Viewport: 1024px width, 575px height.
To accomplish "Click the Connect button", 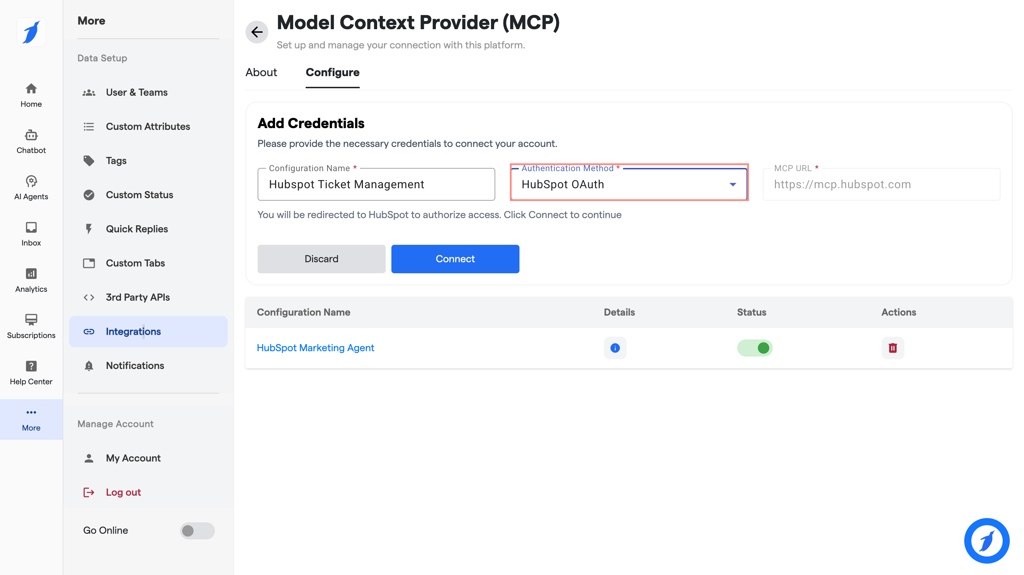I will pos(455,259).
